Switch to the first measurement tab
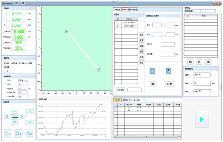 [117, 9]
